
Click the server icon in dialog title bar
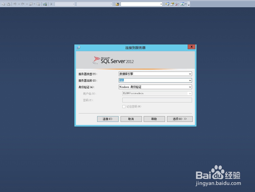78,48
